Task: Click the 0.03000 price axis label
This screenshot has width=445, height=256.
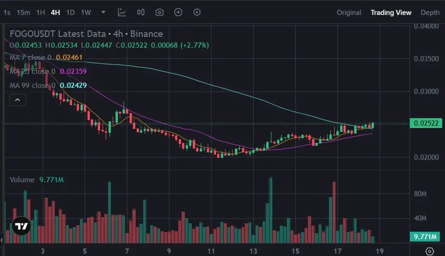Action: tap(426, 92)
